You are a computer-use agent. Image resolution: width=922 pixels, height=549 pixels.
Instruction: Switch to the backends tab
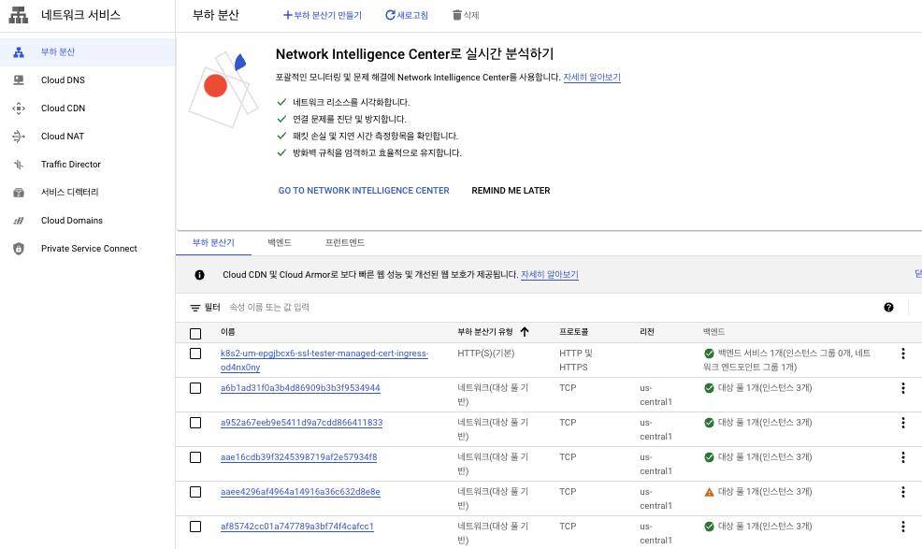coord(280,243)
